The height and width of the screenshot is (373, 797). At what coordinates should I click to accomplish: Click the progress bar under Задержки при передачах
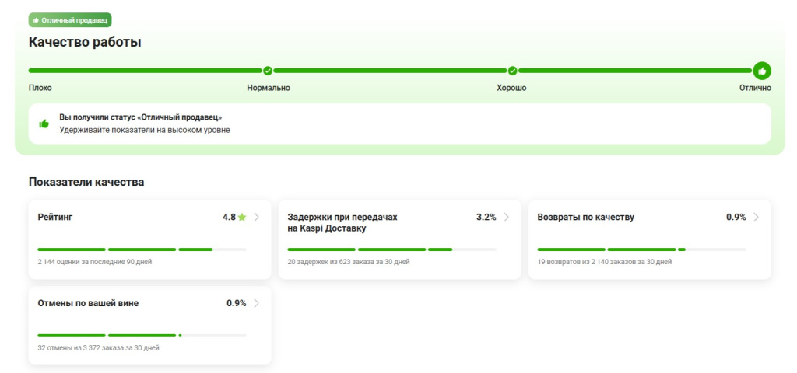coord(391,249)
